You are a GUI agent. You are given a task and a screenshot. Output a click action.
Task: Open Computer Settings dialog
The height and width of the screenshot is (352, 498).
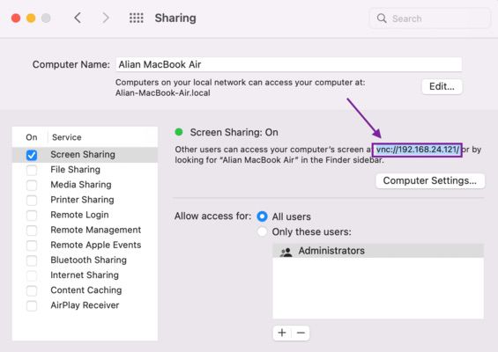pos(430,180)
